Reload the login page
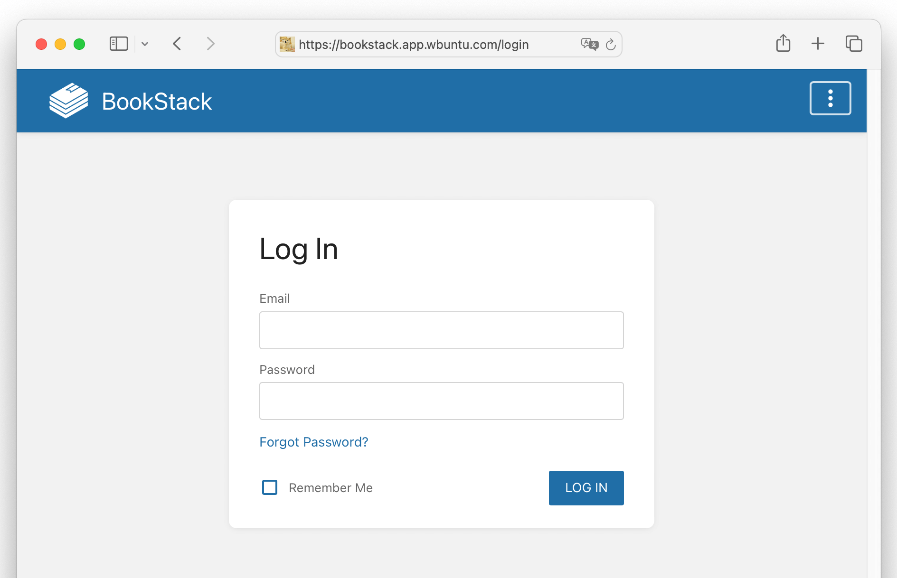 tap(611, 45)
